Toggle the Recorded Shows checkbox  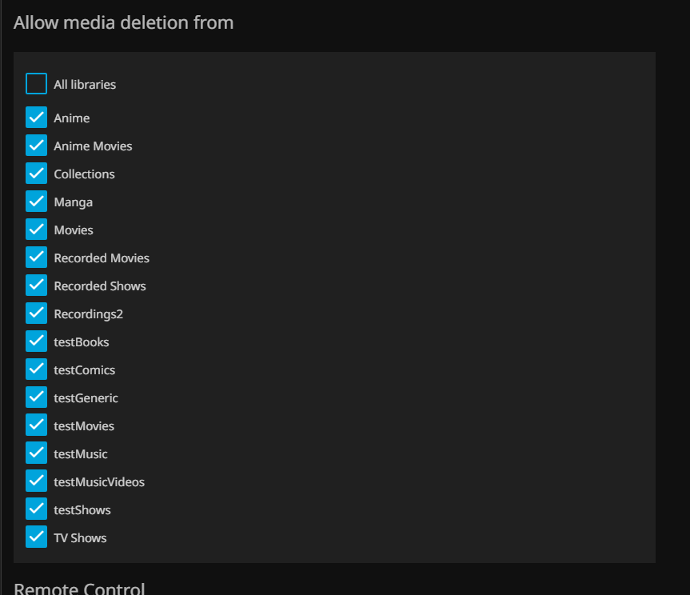pos(36,286)
